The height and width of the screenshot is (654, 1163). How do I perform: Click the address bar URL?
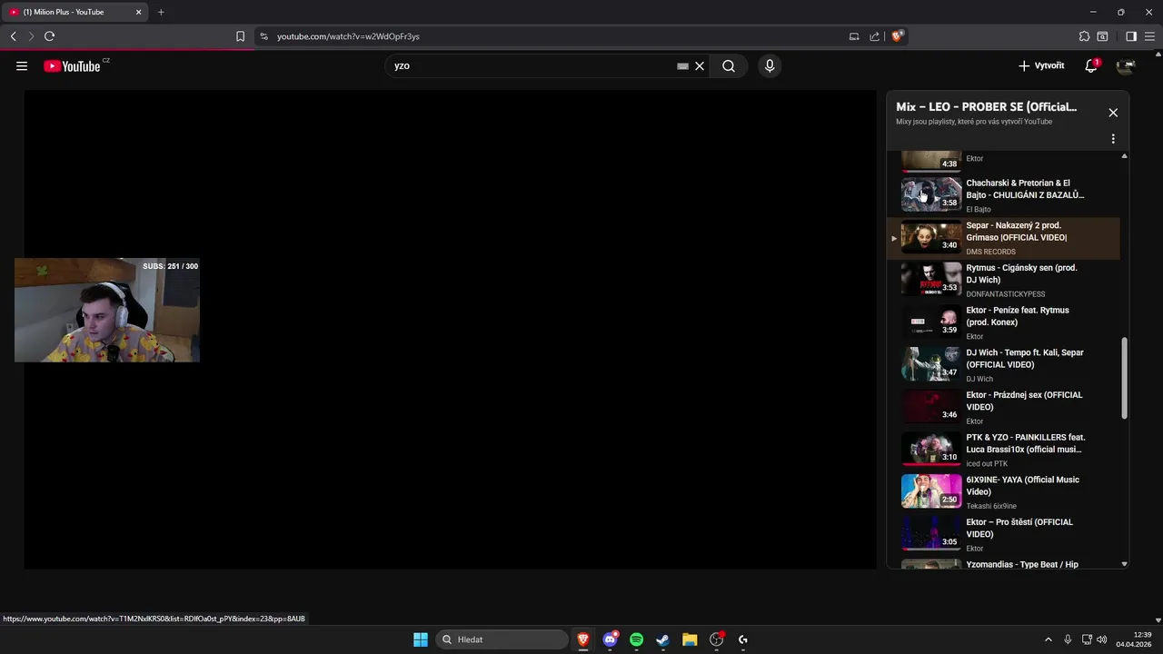[x=348, y=36]
